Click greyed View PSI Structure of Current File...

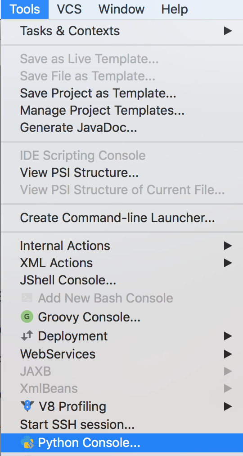(122, 190)
